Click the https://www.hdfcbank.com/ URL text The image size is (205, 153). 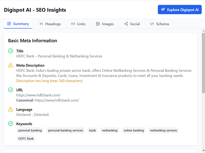(x=38, y=95)
